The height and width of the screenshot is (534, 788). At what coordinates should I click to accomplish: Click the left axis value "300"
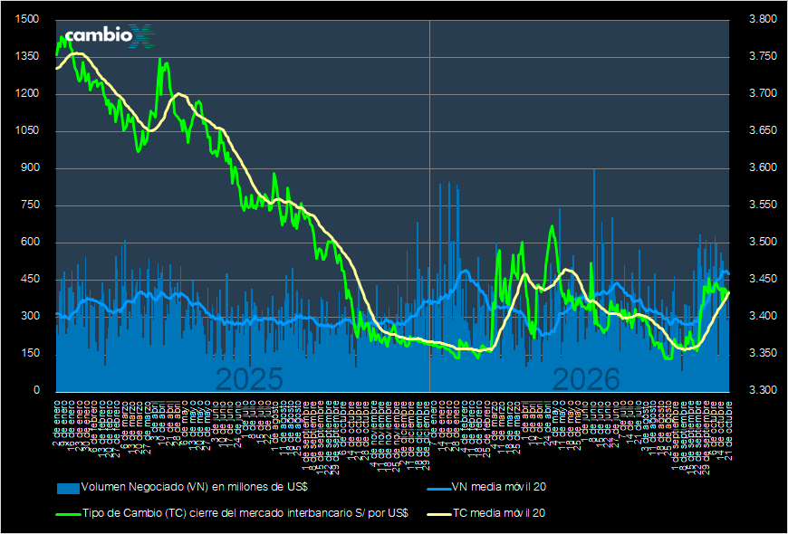[x=29, y=317]
